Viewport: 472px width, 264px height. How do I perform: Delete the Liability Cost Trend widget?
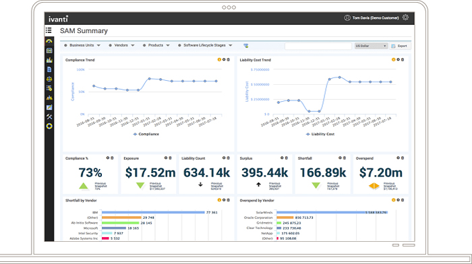(403, 59)
